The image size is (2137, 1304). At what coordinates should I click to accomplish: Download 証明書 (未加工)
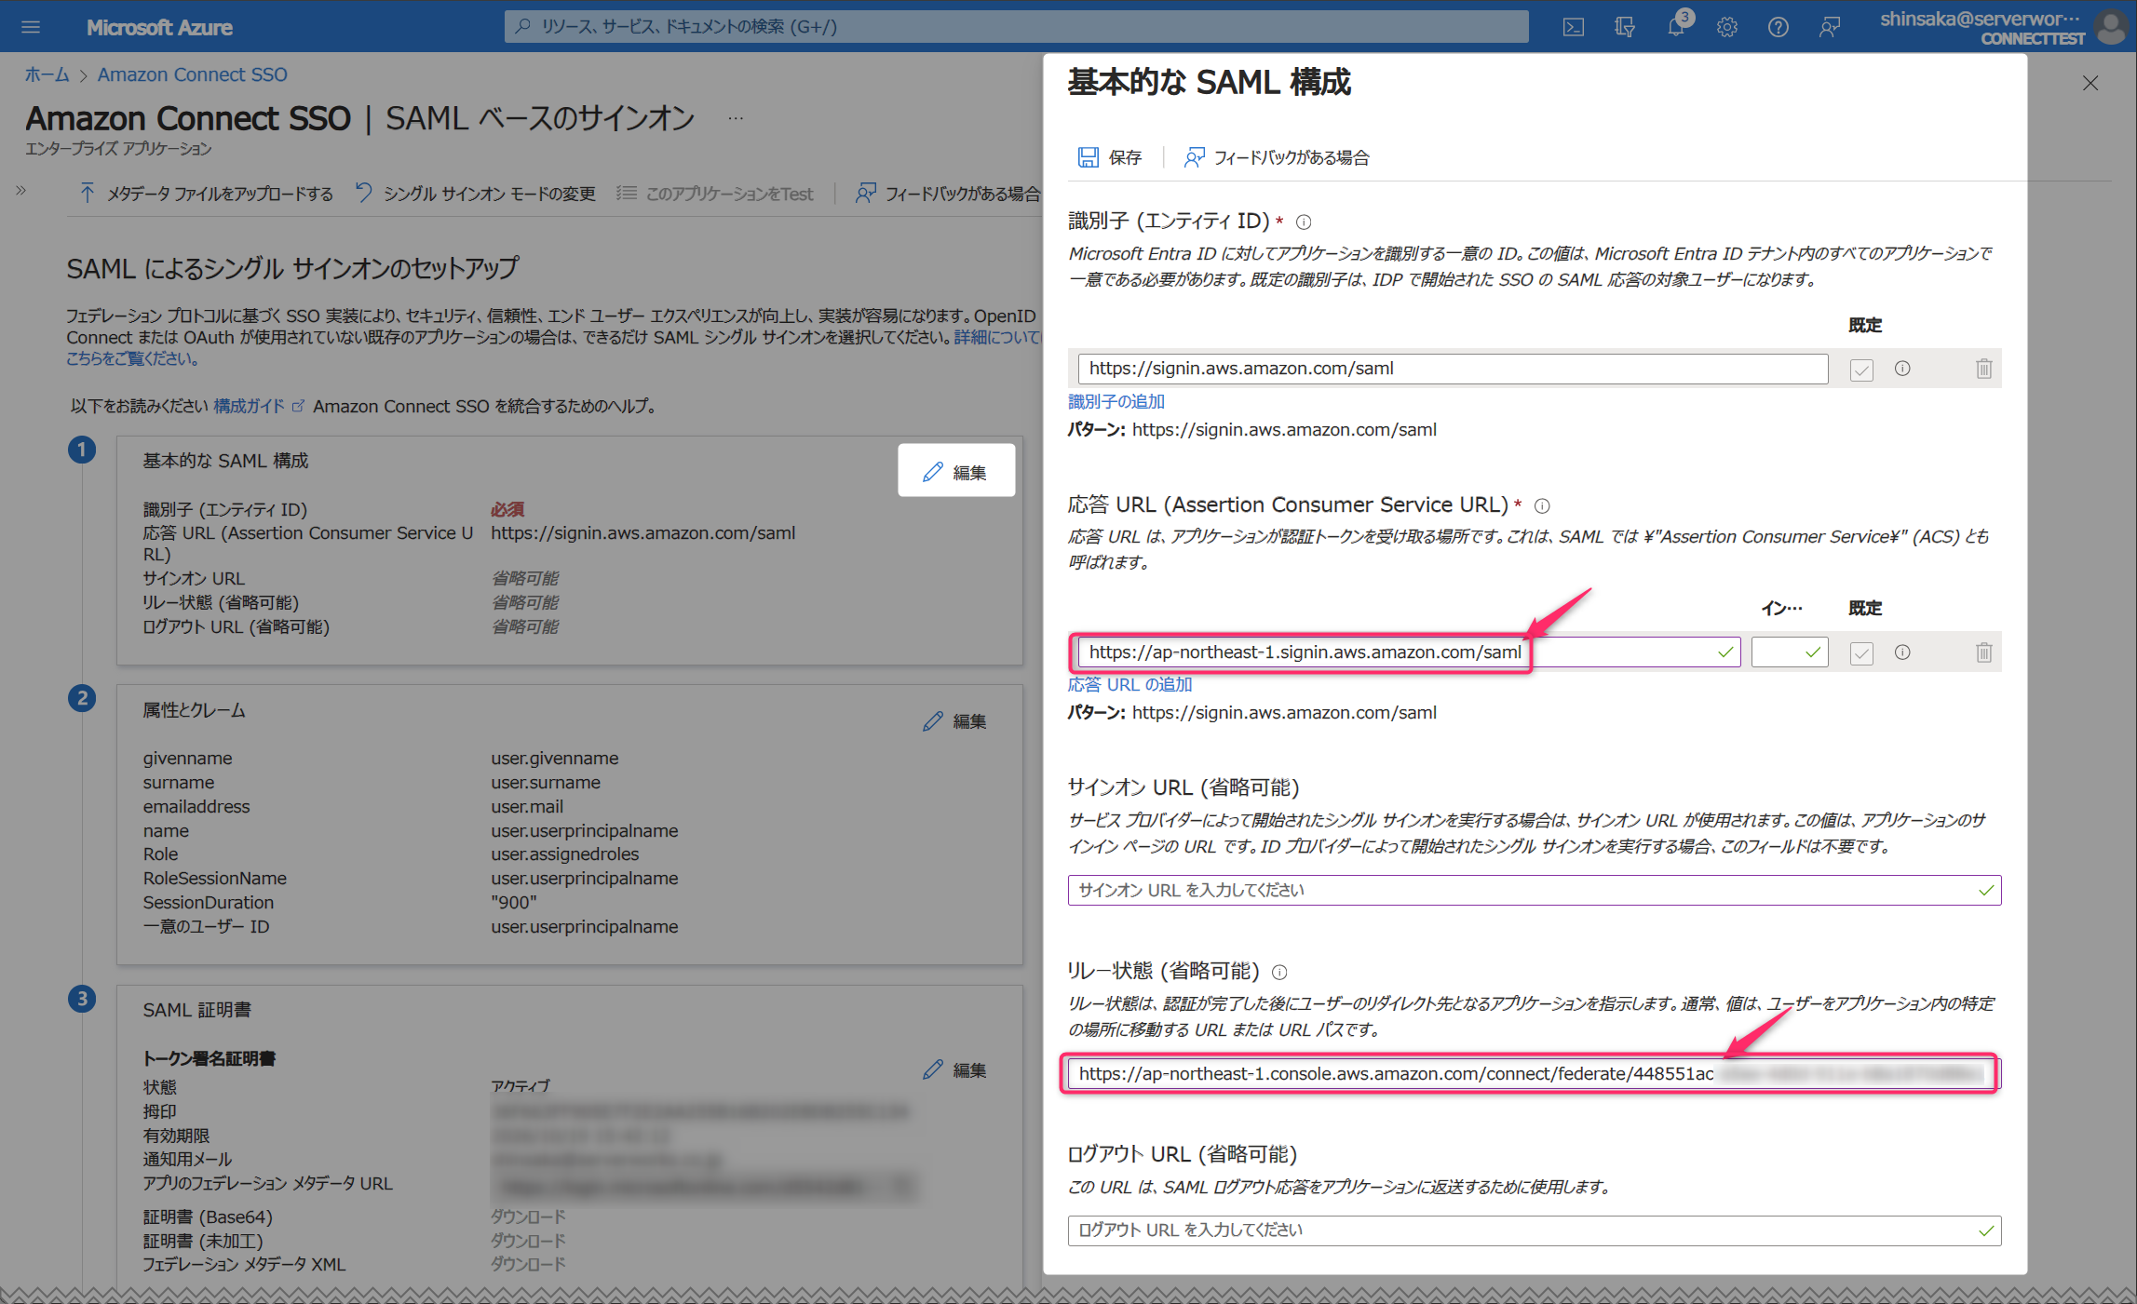[x=529, y=1241]
